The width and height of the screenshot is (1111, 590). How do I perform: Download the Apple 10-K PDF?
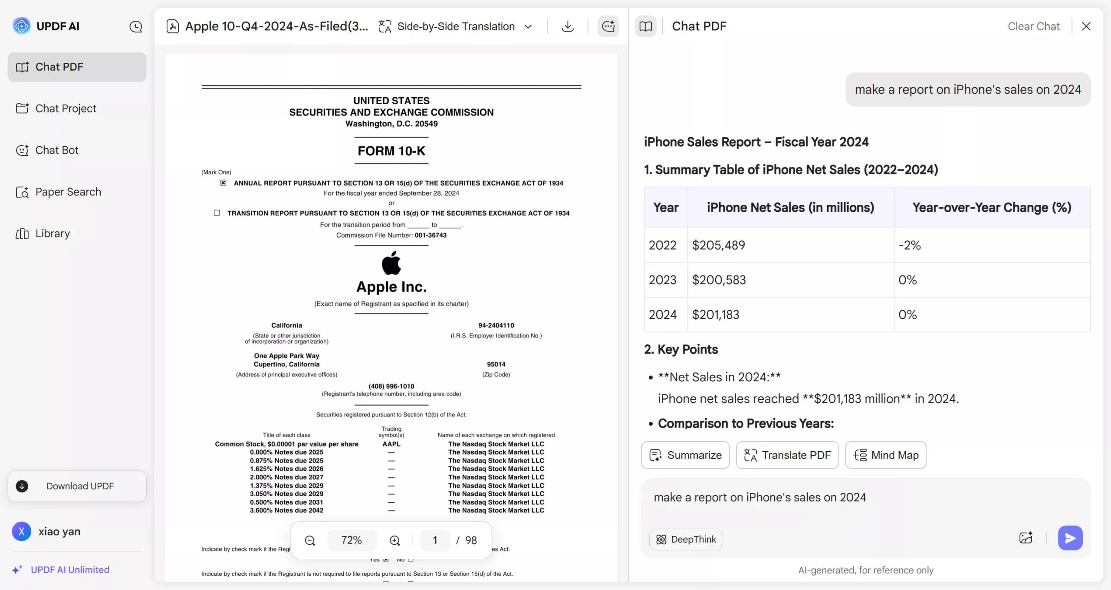[567, 26]
